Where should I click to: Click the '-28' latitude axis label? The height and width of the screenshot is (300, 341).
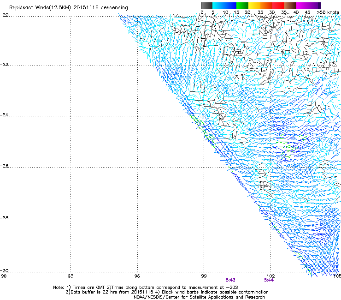point(4,218)
